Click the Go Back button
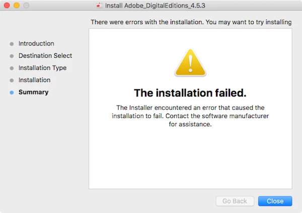 (235, 201)
